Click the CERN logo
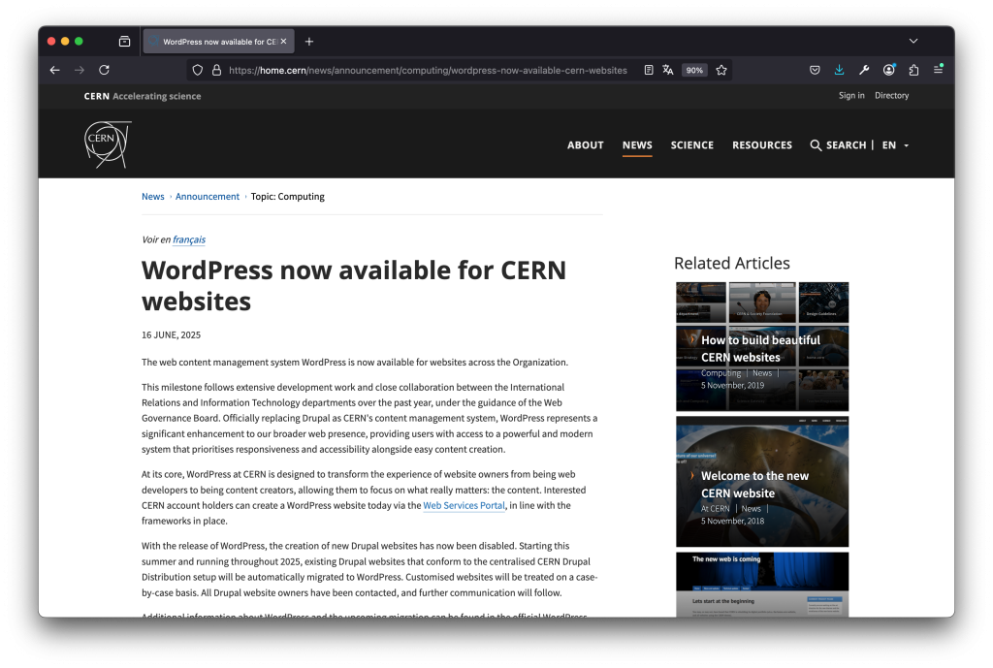Image resolution: width=993 pixels, height=668 pixels. click(x=108, y=144)
